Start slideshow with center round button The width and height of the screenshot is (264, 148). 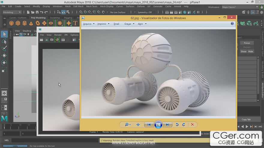[158, 124]
